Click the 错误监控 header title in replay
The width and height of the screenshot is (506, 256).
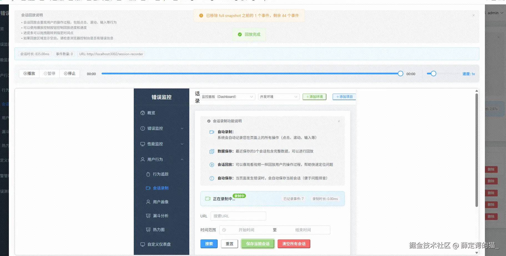162,97
